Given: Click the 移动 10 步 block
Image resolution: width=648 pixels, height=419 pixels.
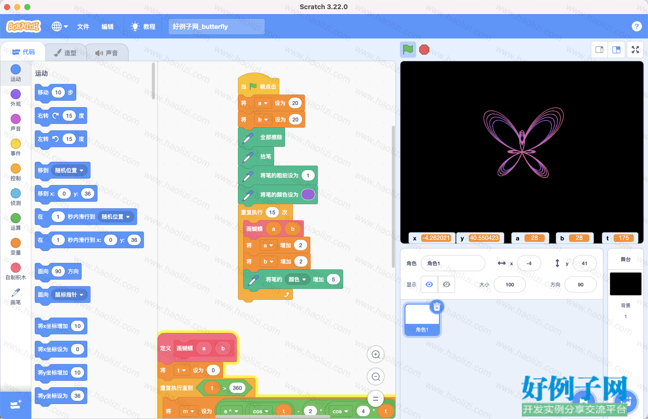Looking at the screenshot, I should (55, 93).
